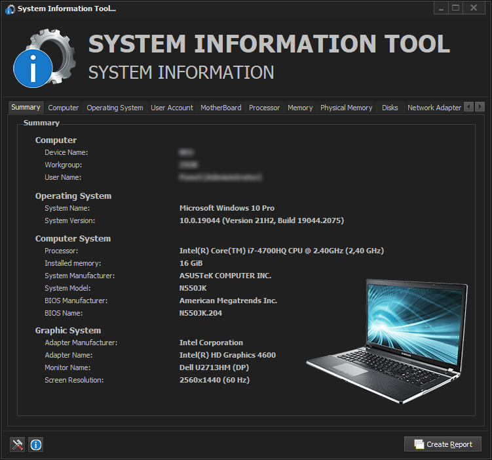This screenshot has width=492, height=460.
Task: Click the ASUSTeK COMPUTER INC. value
Action: click(225, 276)
